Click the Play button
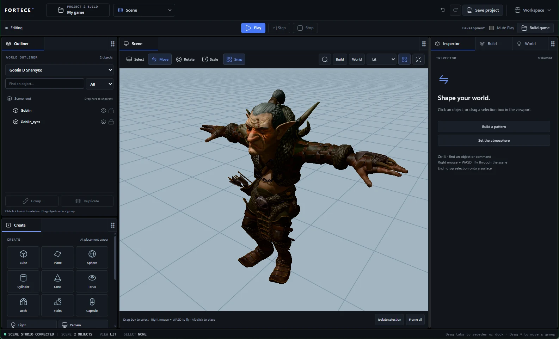 (253, 28)
